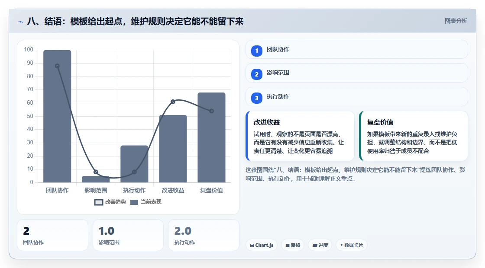Click the caption paragraph starting 这张图围绕
This screenshot has height=268, width=485.
point(356,174)
